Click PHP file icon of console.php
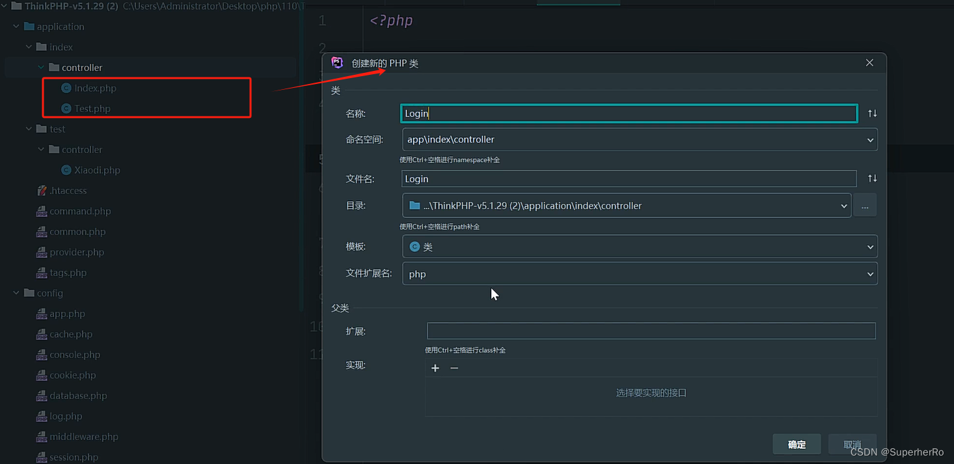This screenshot has height=464, width=954. pyautogui.click(x=42, y=355)
